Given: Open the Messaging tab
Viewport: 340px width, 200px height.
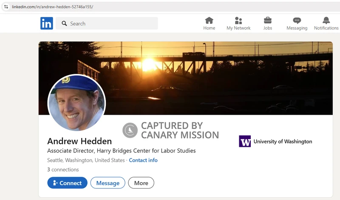Looking at the screenshot, I should 297,23.
